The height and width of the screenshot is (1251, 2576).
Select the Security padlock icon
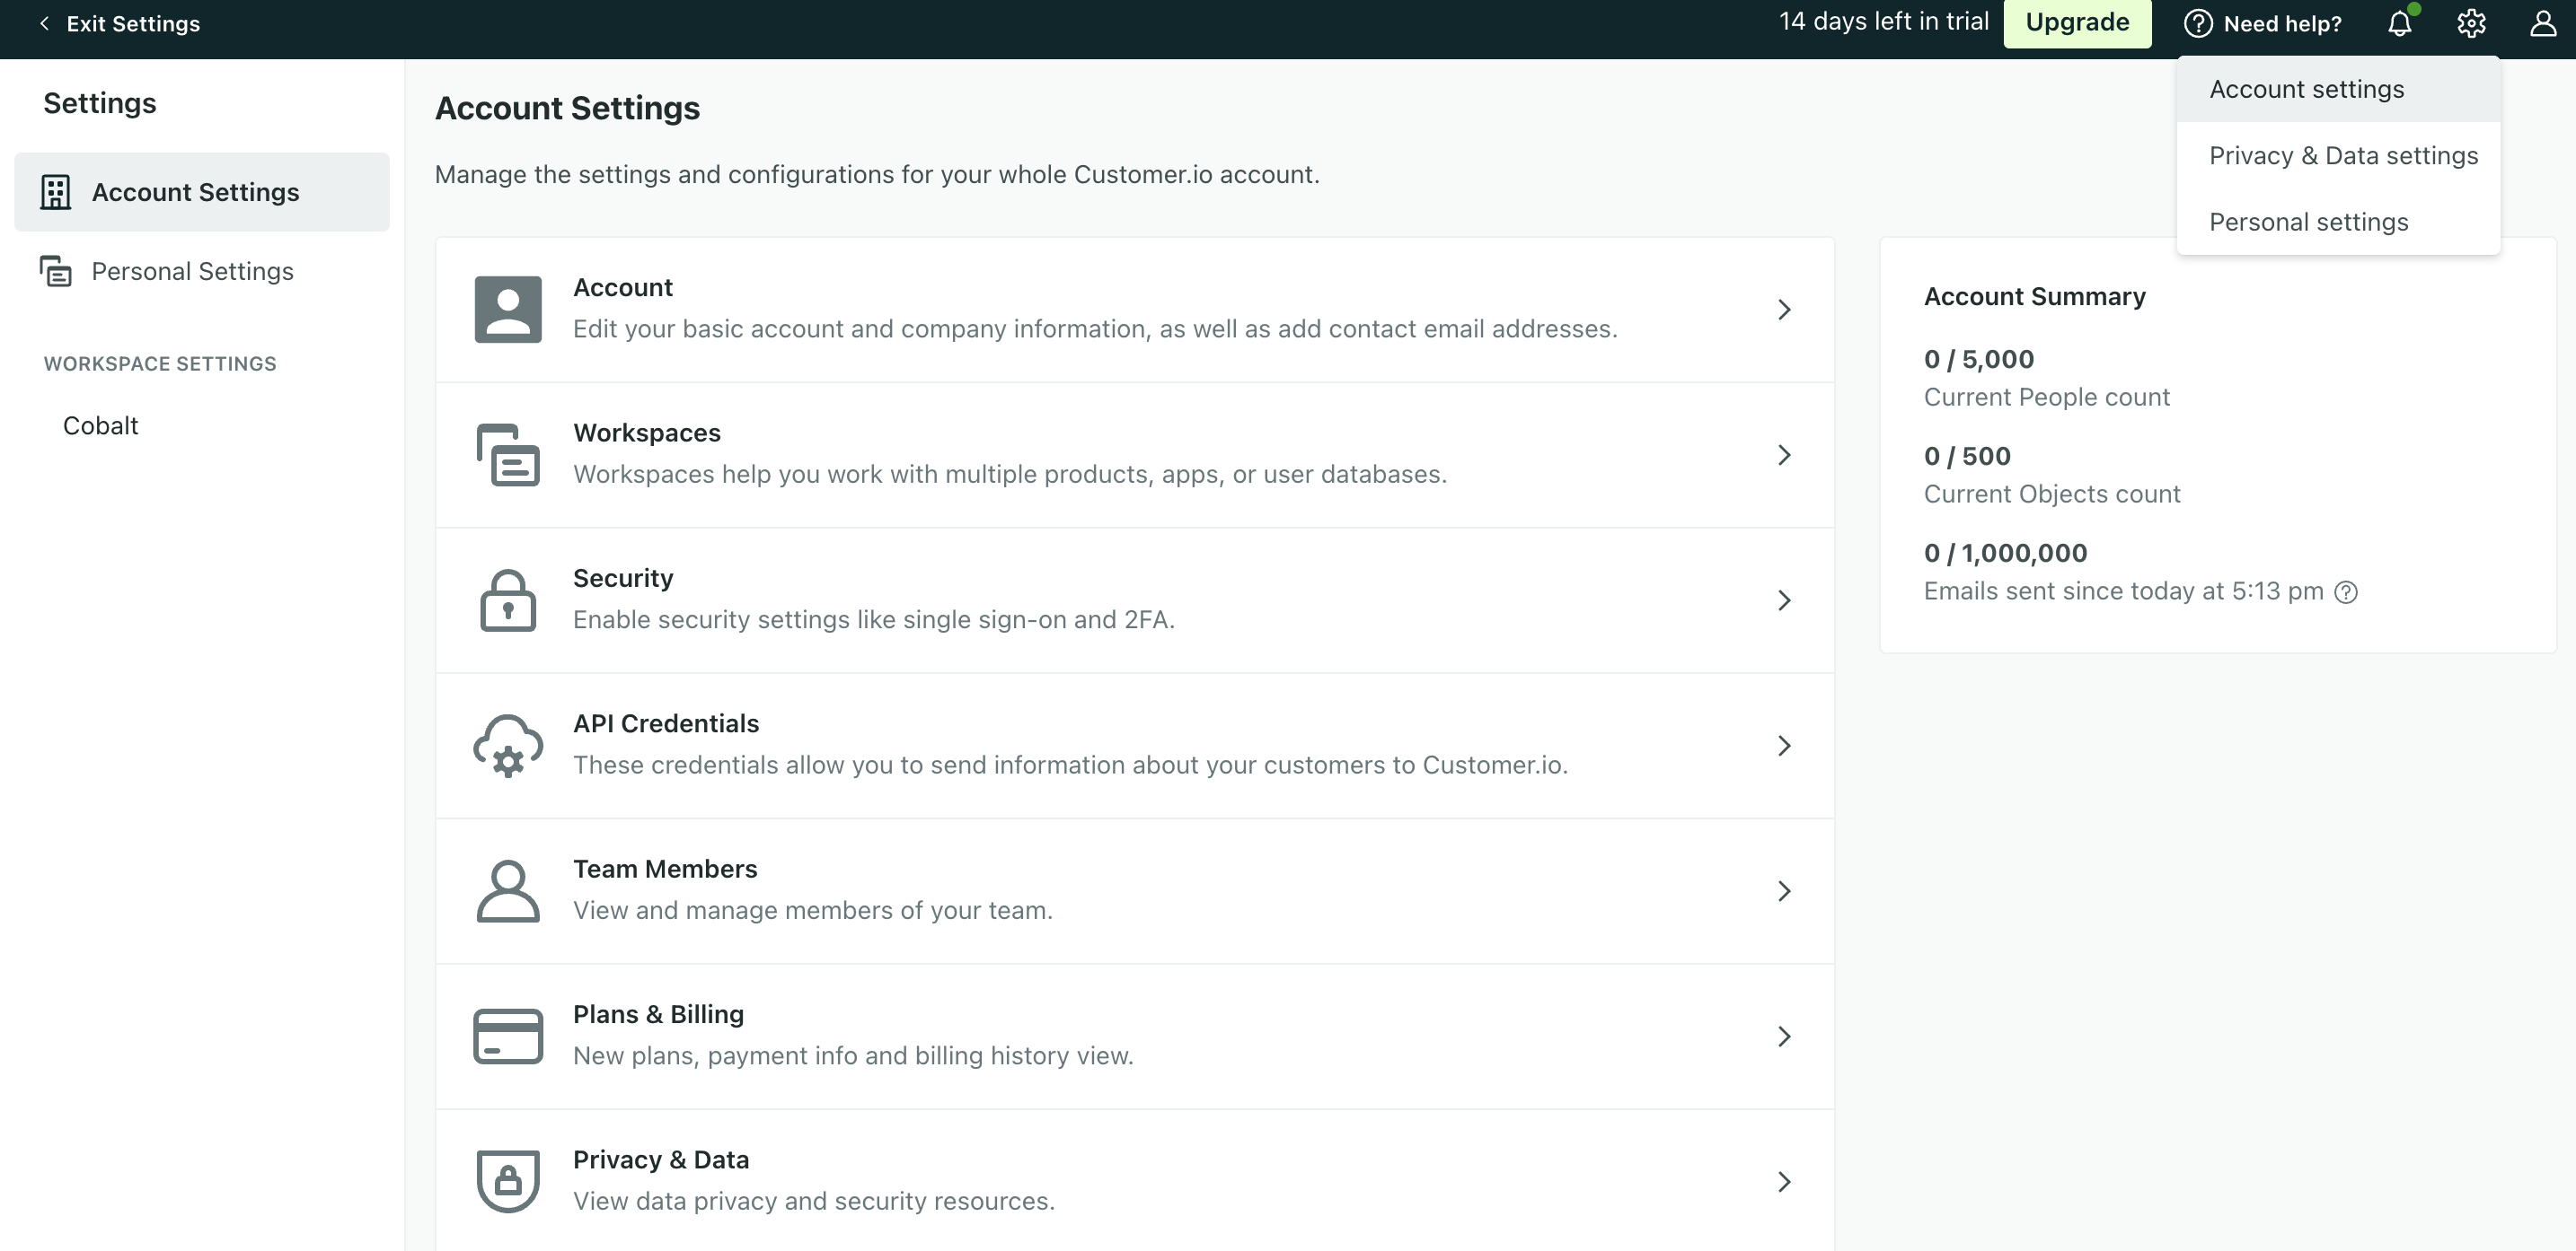click(508, 599)
